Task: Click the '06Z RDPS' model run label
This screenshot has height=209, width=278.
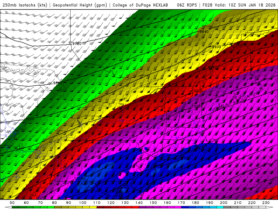Action: pos(187,5)
